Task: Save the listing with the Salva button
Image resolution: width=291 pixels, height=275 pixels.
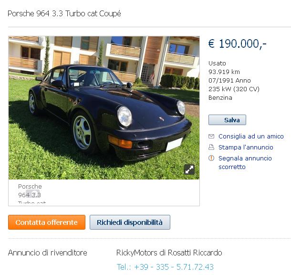Action: pos(227,120)
